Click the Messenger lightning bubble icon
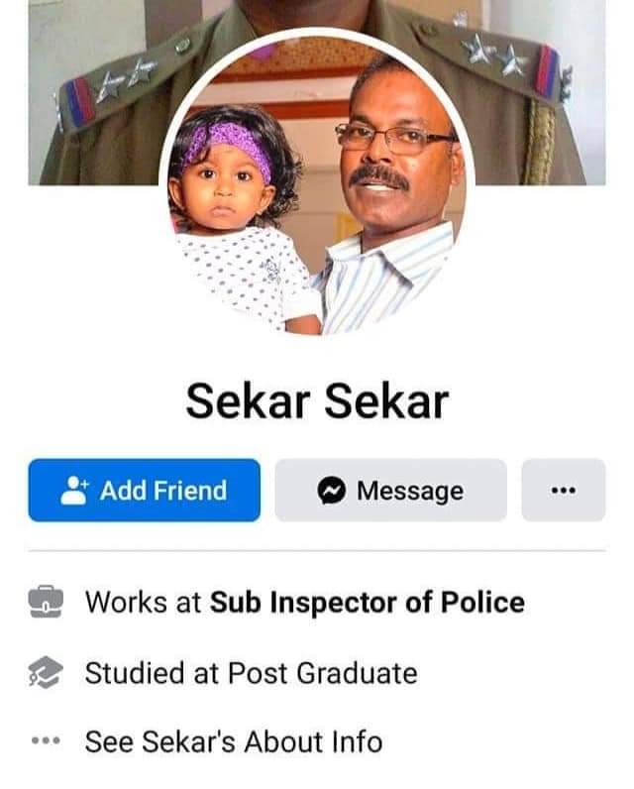 [x=331, y=491]
